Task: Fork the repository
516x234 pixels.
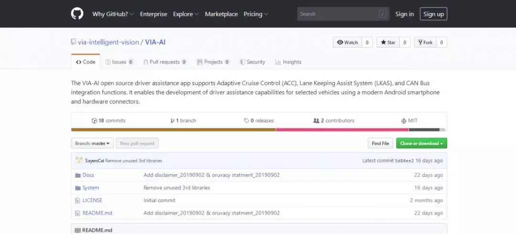Action: (425, 43)
